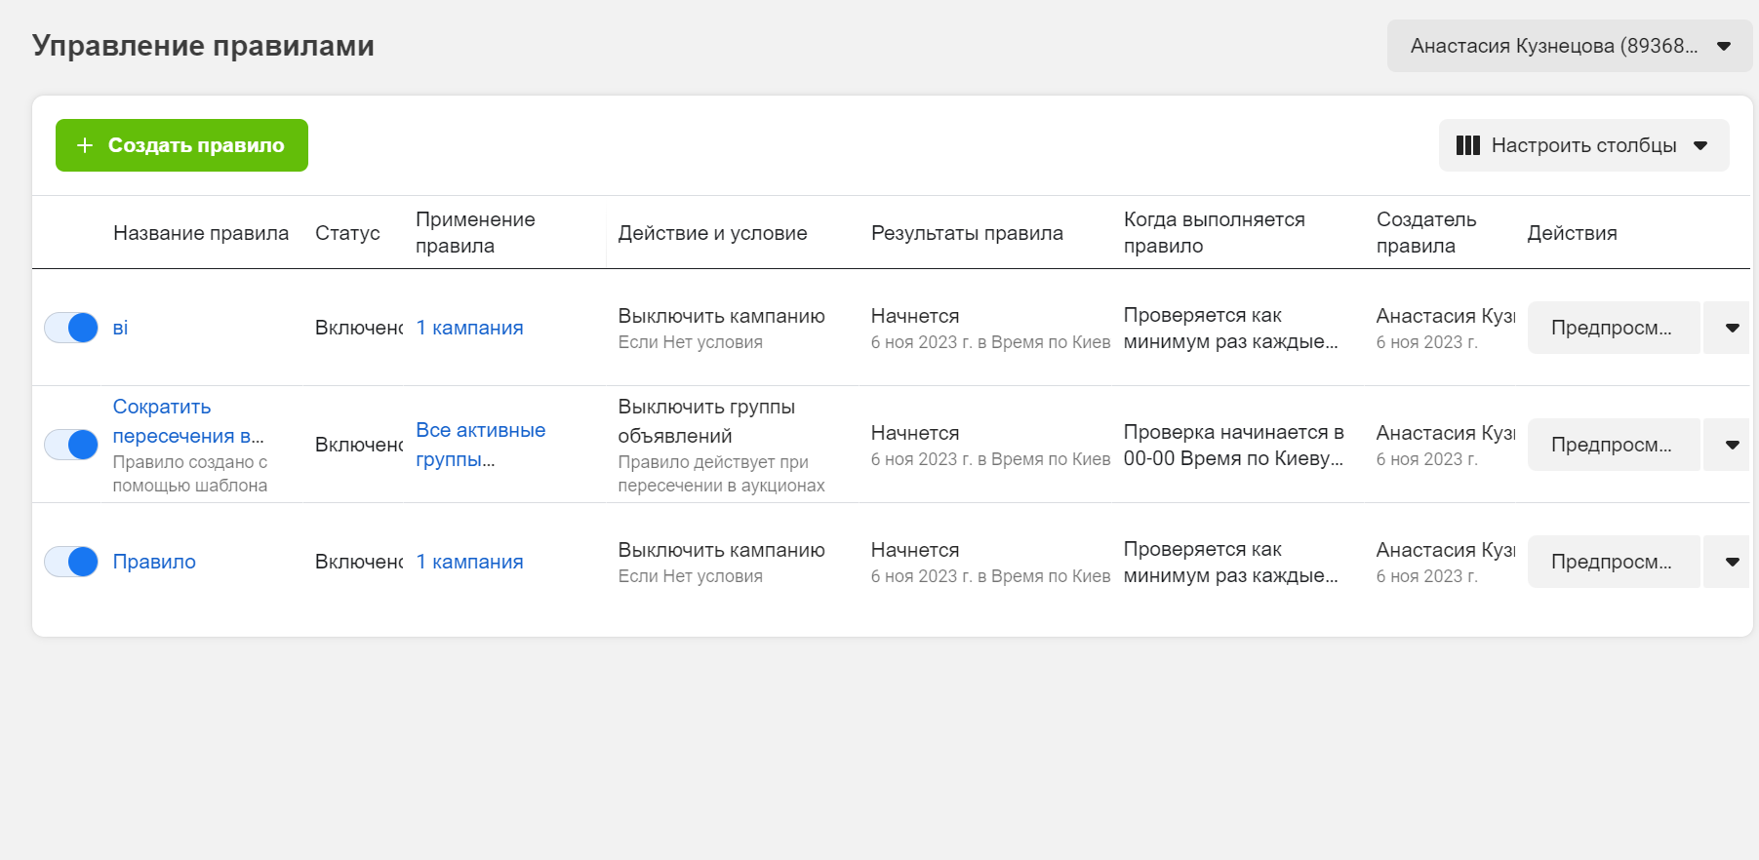Open the Анастасия Кузнецова account dropdown
The height and width of the screenshot is (860, 1759).
click(1569, 46)
